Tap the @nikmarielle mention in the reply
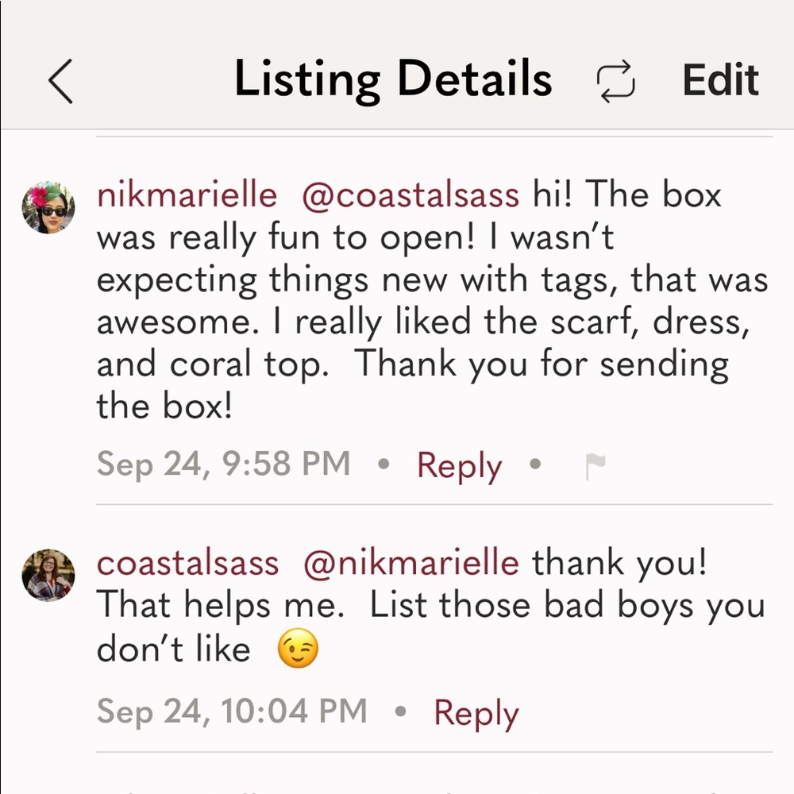 coord(410,561)
